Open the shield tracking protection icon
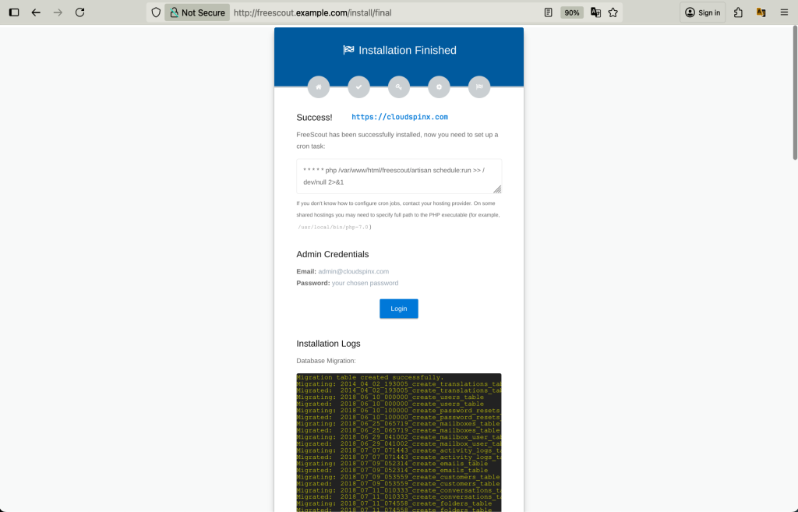Image resolution: width=798 pixels, height=512 pixels. 155,12
